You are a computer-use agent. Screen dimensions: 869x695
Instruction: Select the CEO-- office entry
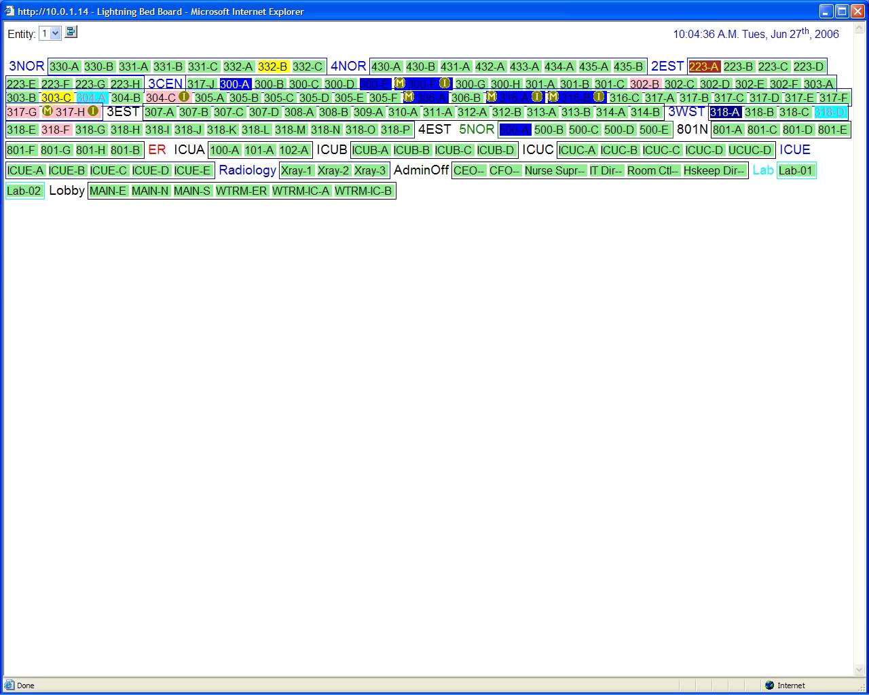(x=469, y=170)
